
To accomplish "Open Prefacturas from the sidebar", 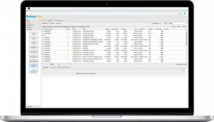I will point(34,47).
